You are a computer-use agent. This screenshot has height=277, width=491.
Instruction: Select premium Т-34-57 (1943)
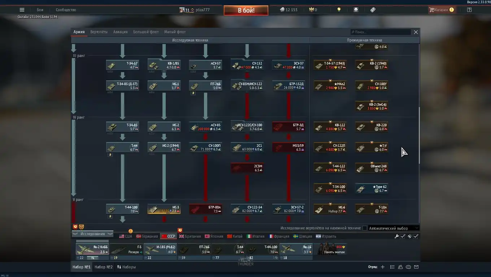point(330,65)
